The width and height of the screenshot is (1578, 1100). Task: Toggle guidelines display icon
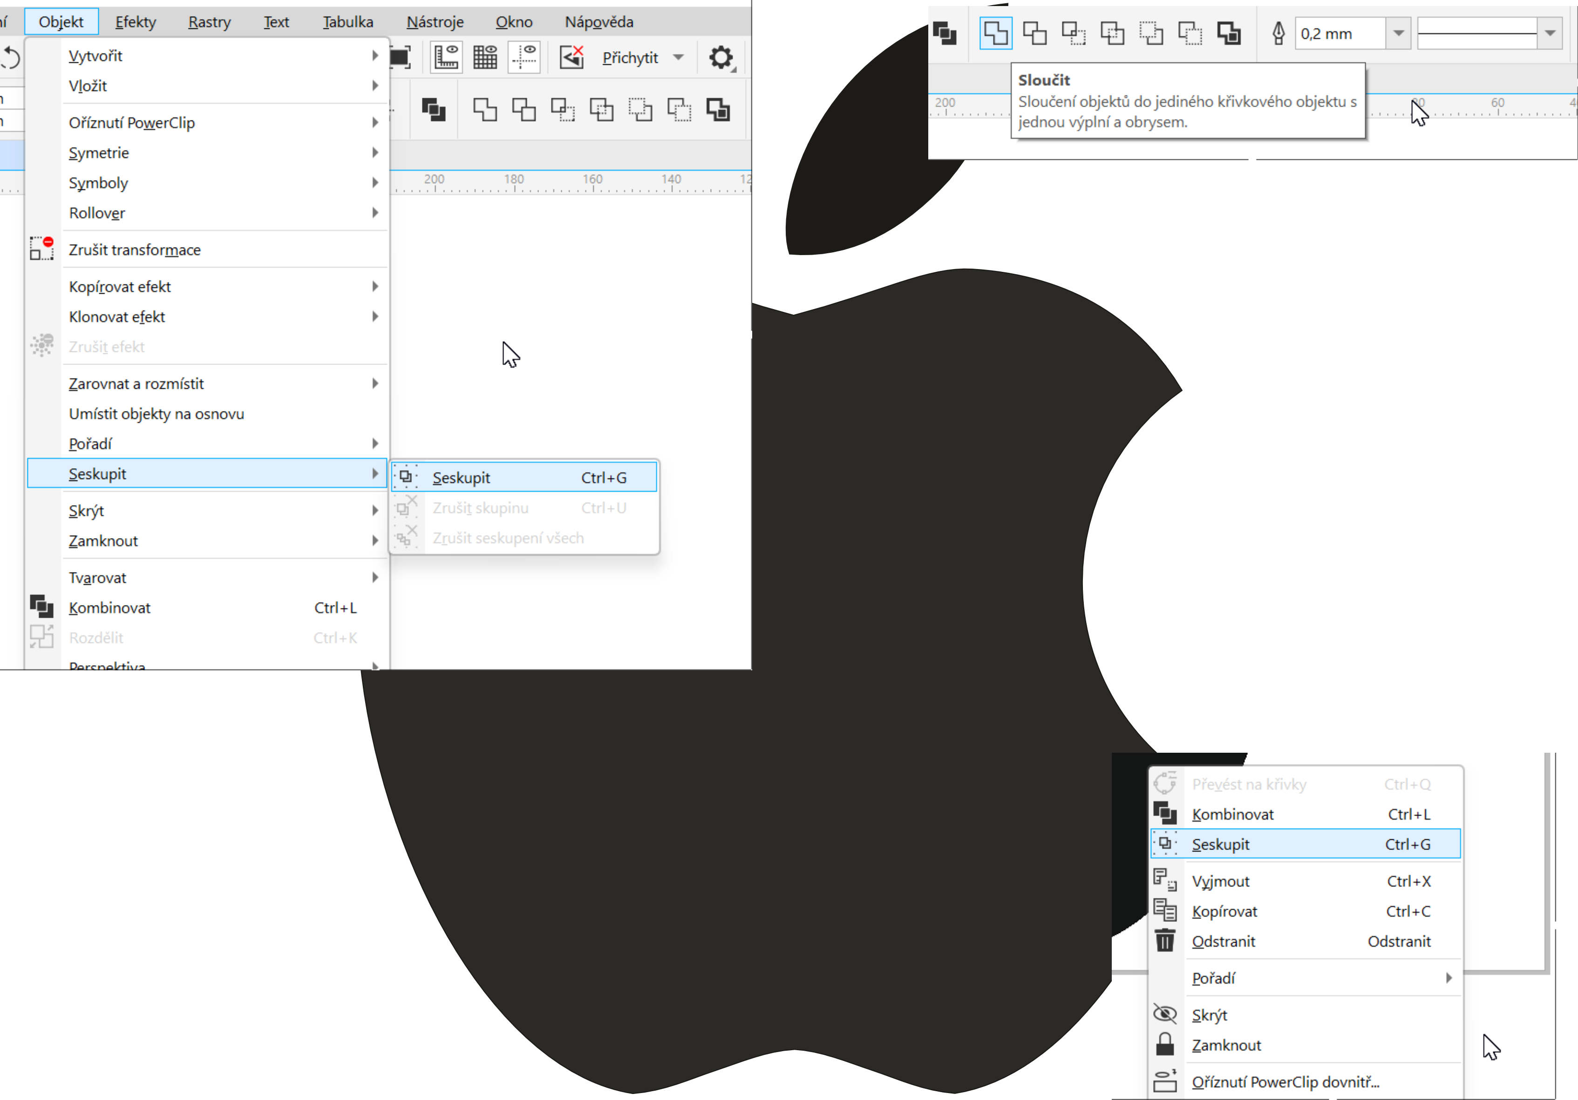point(524,58)
